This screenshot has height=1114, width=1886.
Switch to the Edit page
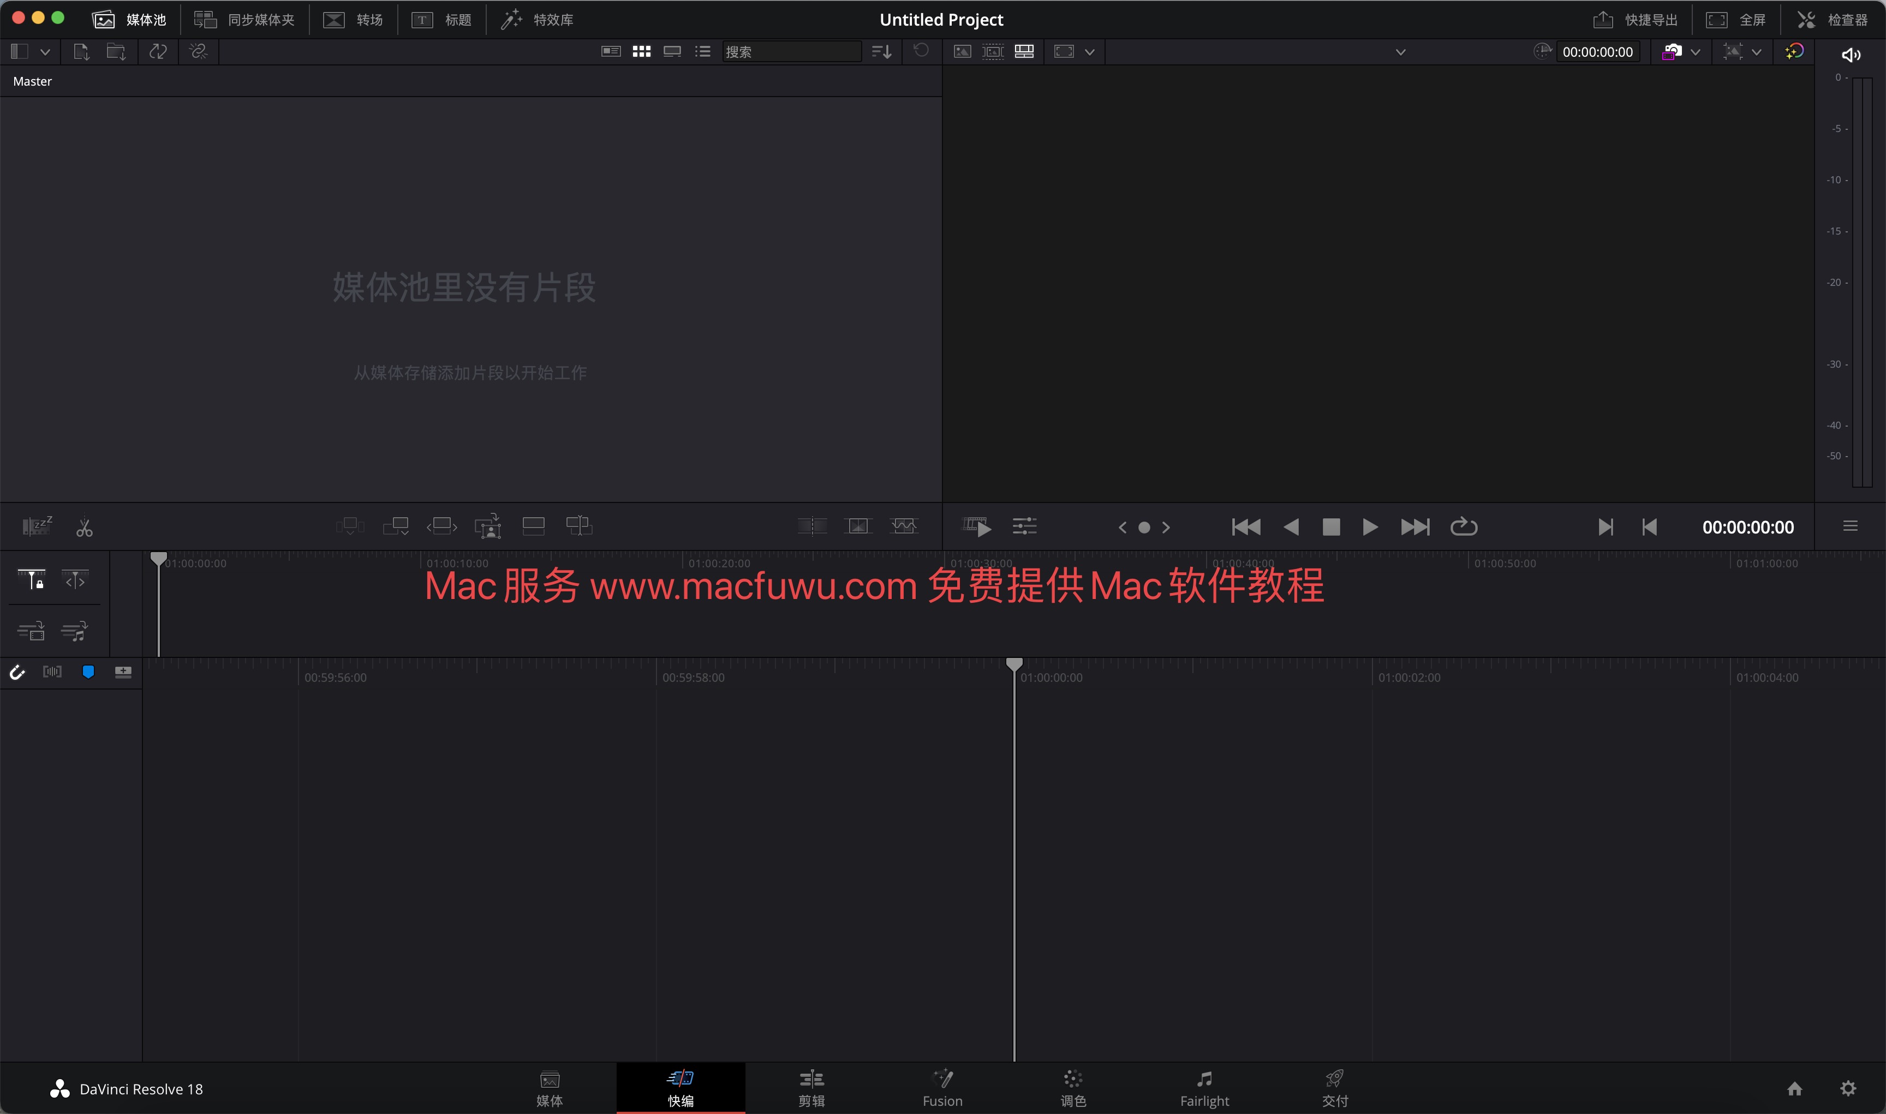[x=811, y=1088]
